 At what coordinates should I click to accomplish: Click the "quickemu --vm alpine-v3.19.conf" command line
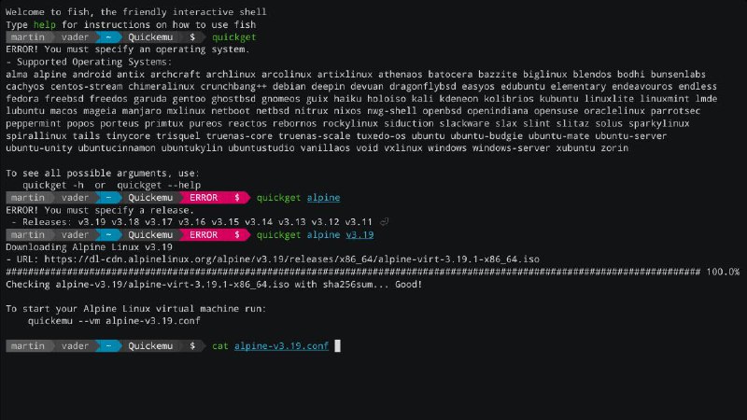pyautogui.click(x=114, y=321)
